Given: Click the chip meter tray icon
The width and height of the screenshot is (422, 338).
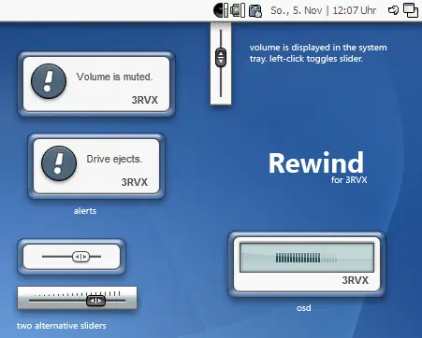Looking at the screenshot, I should [238, 10].
